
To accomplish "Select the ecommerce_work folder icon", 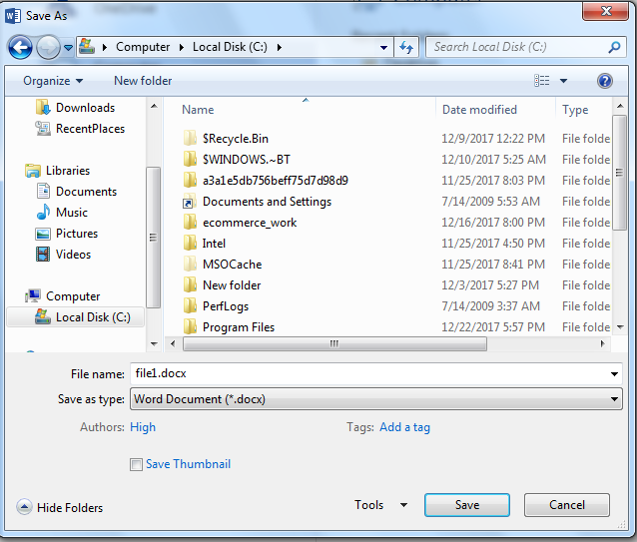I will [x=190, y=222].
